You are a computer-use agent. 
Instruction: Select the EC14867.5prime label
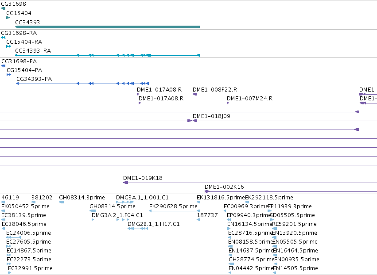point(29,251)
